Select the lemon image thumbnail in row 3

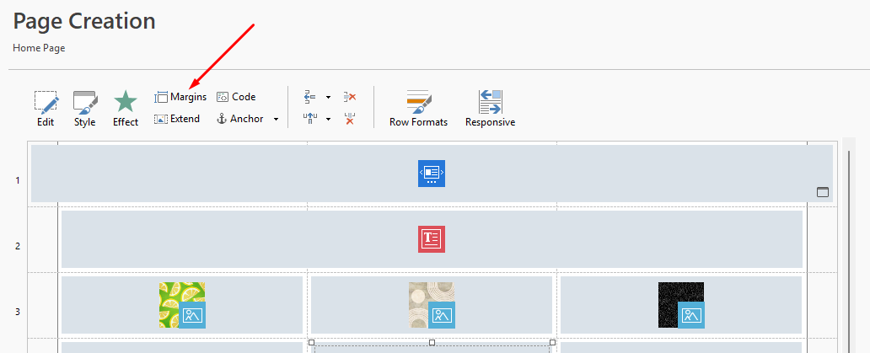182,305
